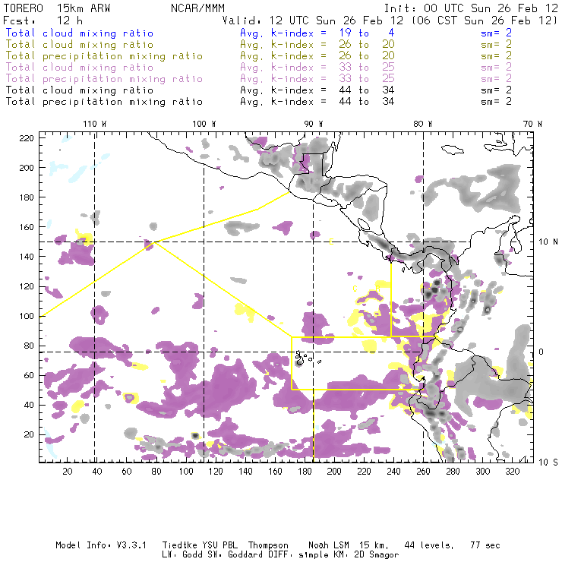Click the 'KM: 2D Smagor' scheme text
The width and height of the screenshot is (562, 562).
click(365, 554)
